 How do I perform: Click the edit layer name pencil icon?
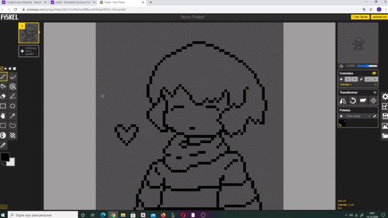(x=361, y=79)
